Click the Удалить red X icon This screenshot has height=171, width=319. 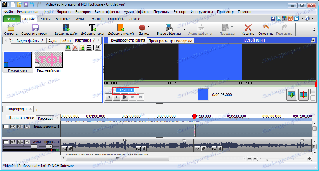click(248, 28)
